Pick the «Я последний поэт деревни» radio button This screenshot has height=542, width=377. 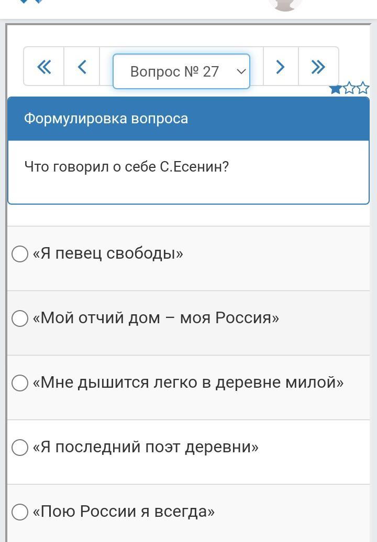pyautogui.click(x=20, y=448)
